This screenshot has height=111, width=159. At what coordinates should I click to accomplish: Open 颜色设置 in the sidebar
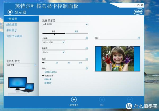(12, 24)
